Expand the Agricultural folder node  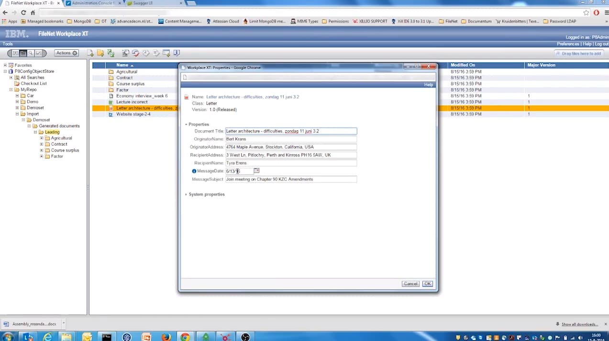[x=41, y=138]
